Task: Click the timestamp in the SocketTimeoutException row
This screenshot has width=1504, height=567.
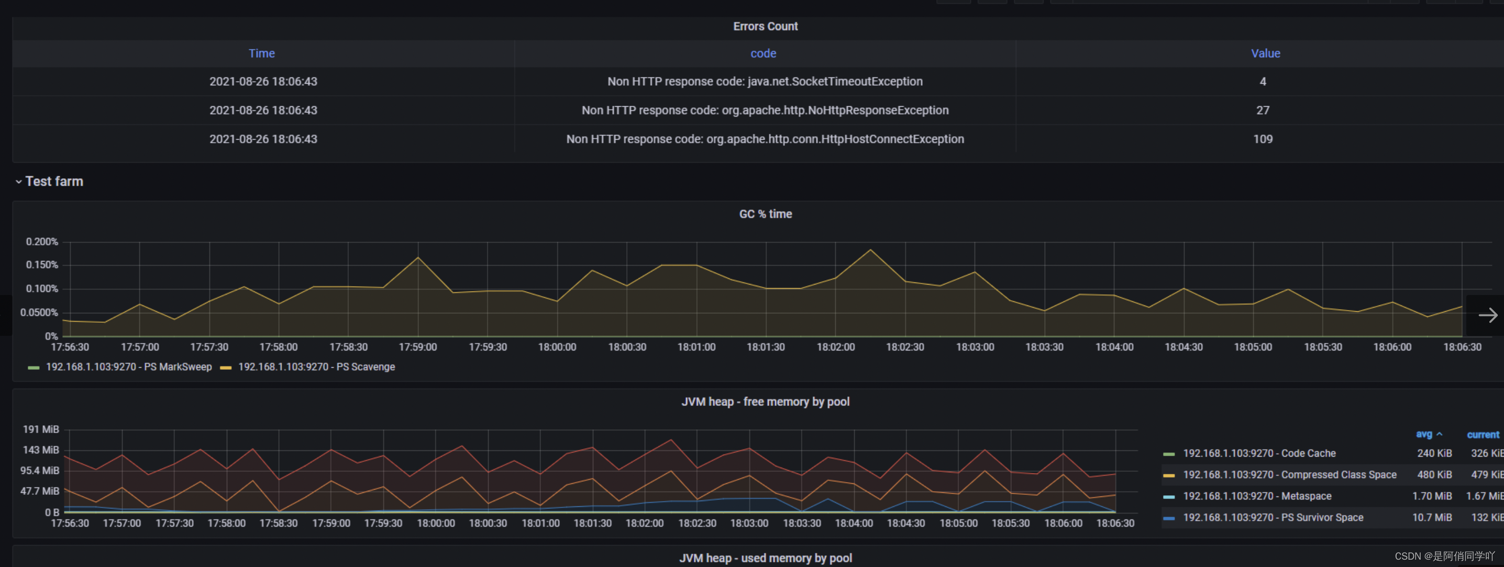Action: click(263, 82)
